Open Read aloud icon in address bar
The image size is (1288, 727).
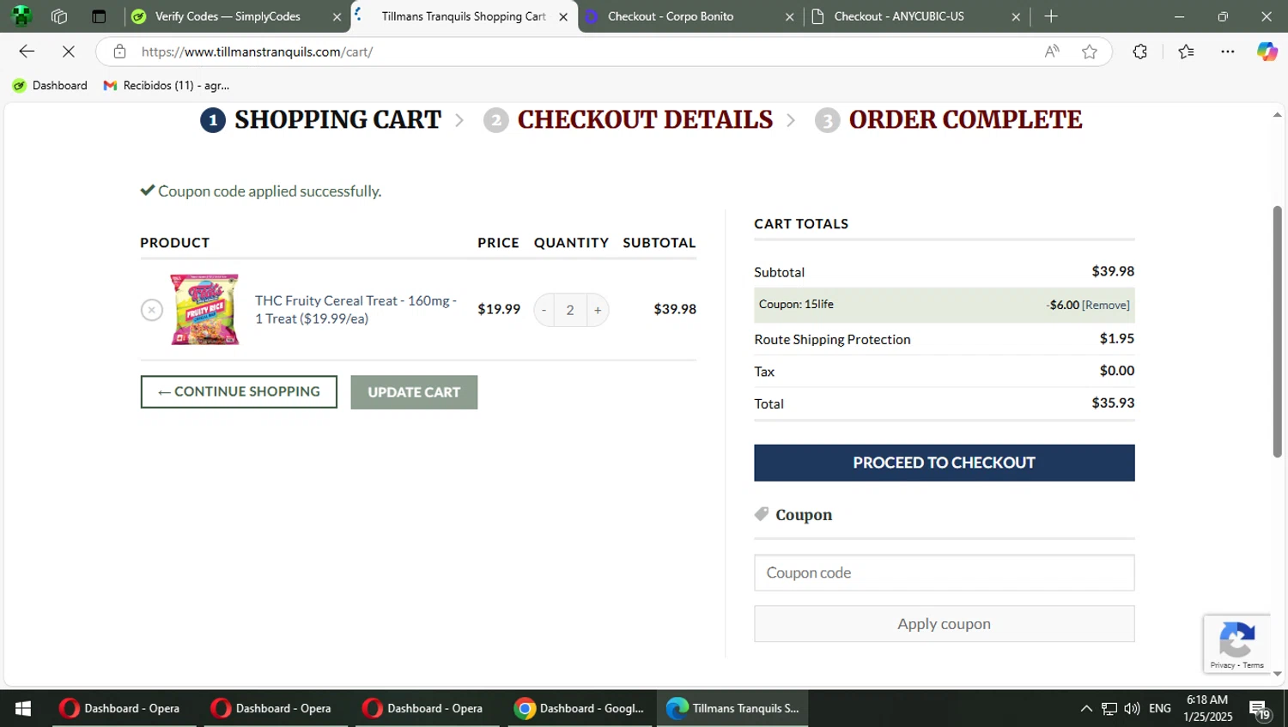tap(1052, 51)
